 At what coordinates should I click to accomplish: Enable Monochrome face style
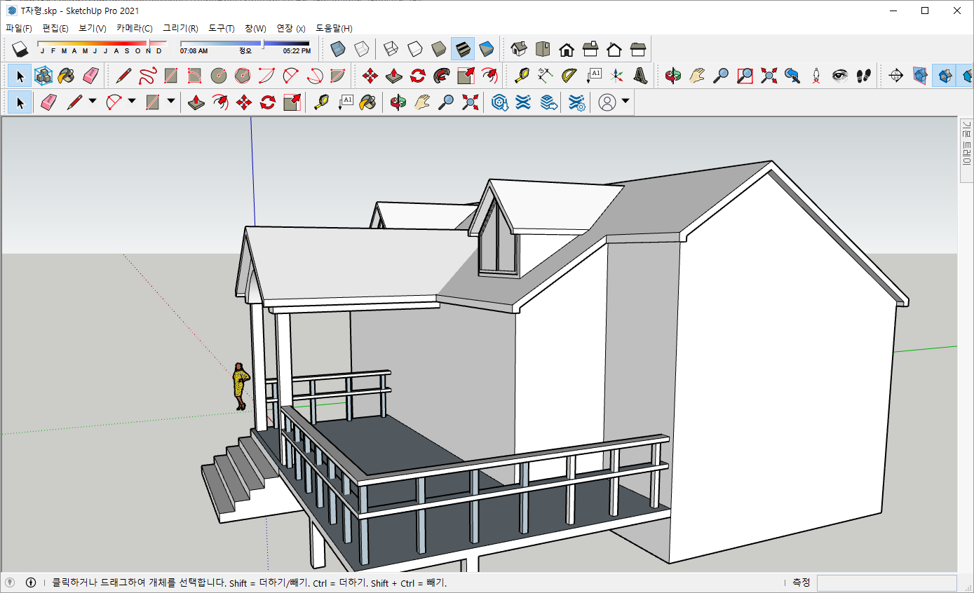click(487, 49)
